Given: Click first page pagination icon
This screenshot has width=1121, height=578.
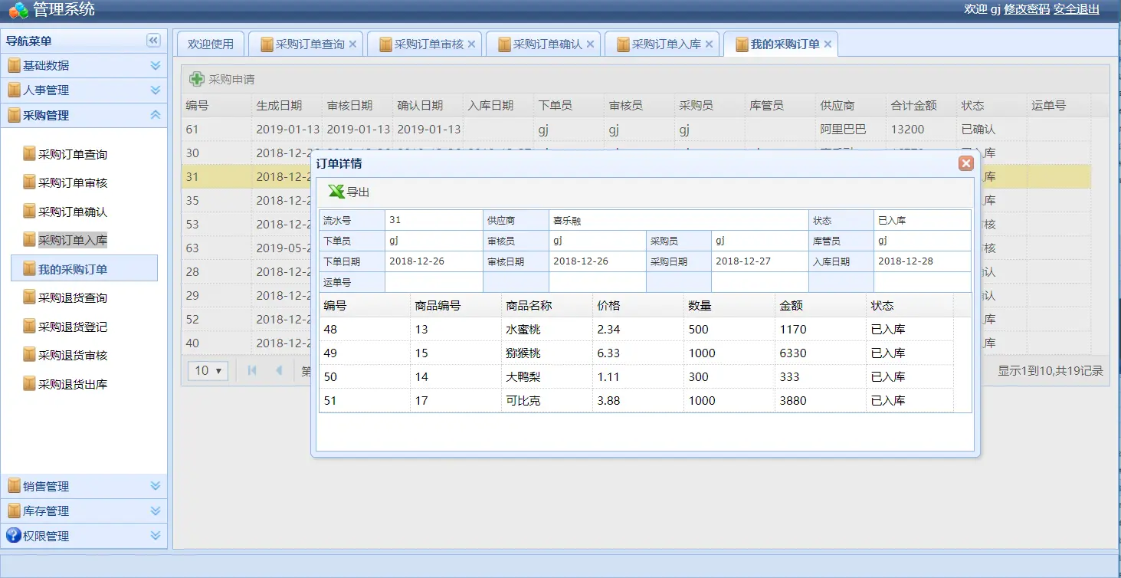Looking at the screenshot, I should [252, 370].
